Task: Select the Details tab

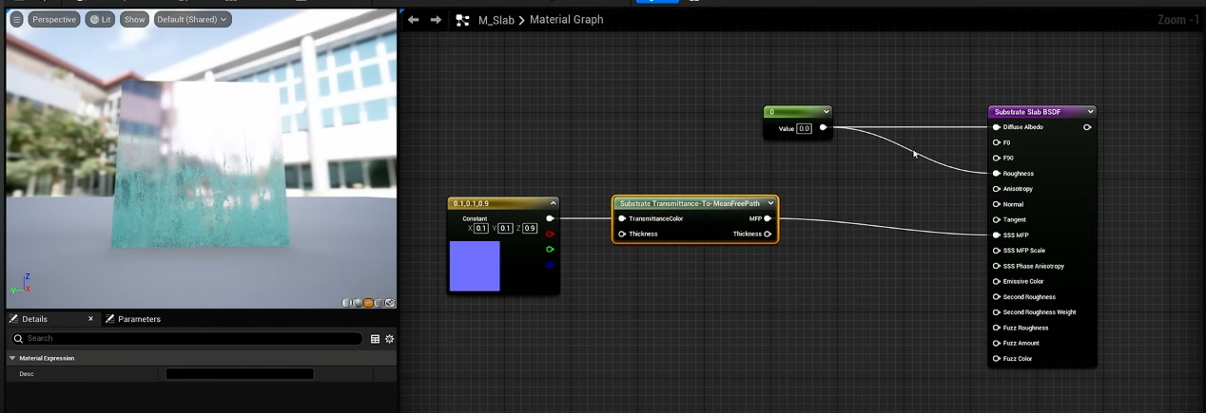Action: (x=34, y=319)
